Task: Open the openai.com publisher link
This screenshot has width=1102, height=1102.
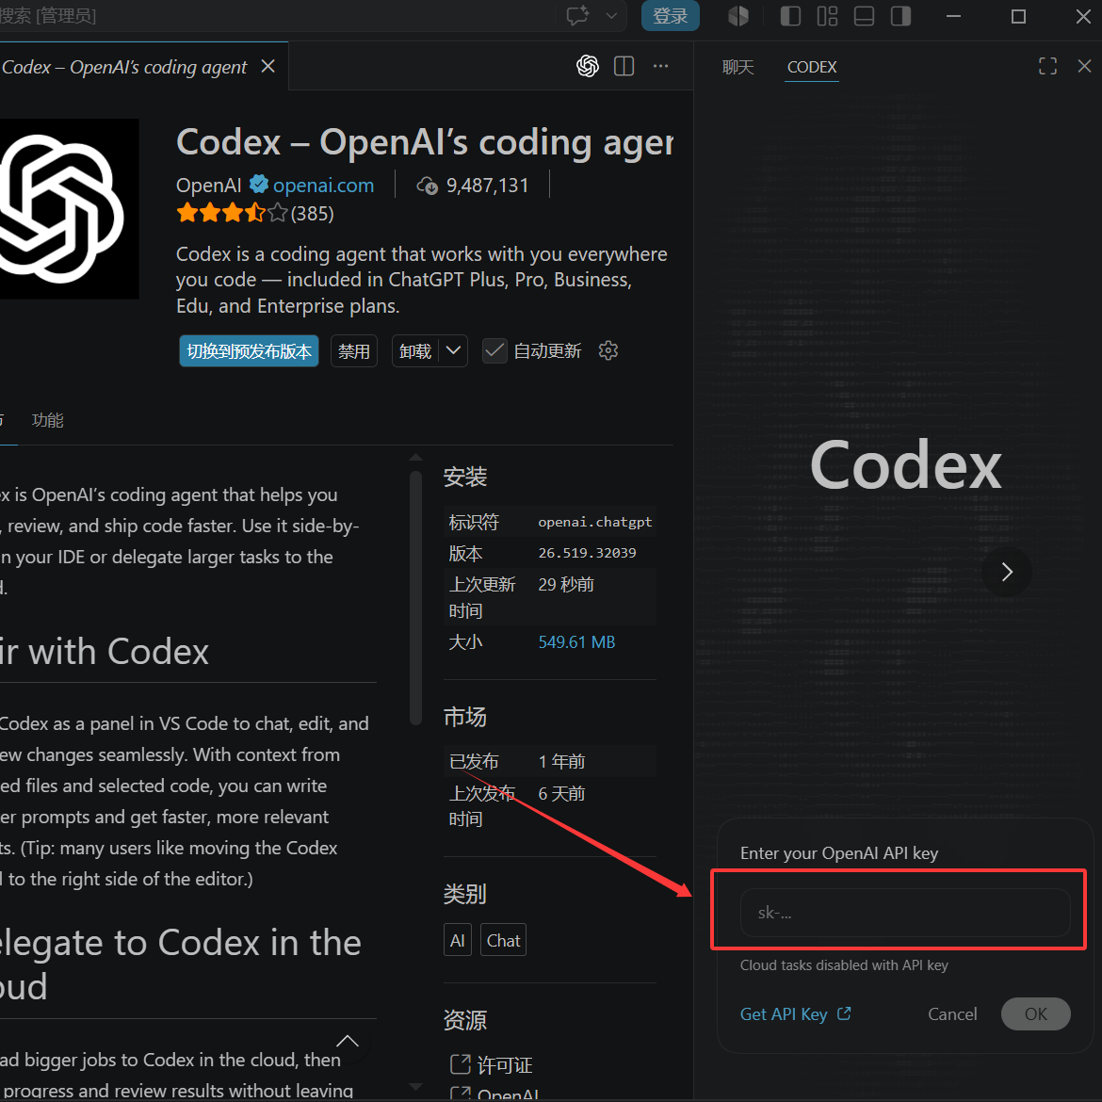Action: pos(323,186)
